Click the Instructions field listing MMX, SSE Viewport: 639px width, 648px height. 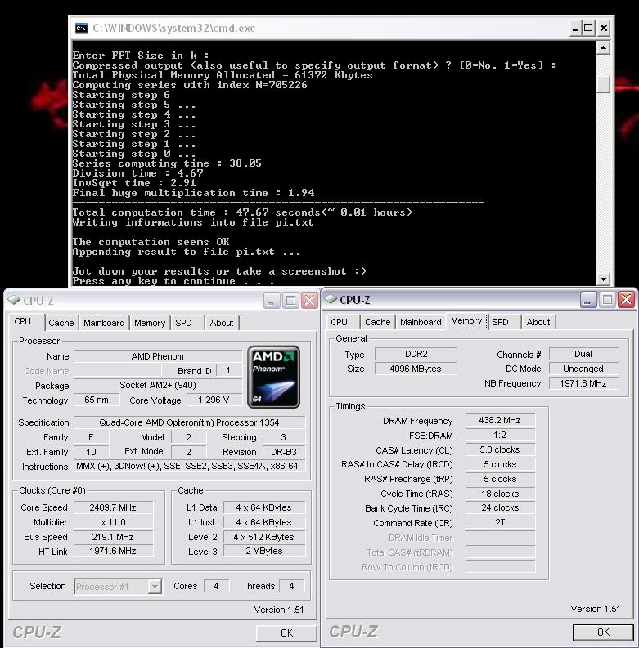pyautogui.click(x=190, y=466)
